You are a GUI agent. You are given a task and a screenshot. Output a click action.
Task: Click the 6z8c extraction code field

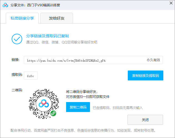(31, 76)
